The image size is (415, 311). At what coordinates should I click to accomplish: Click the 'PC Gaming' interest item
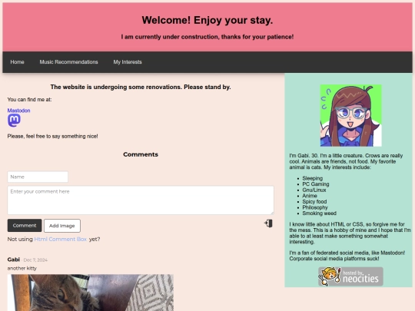[316, 184]
